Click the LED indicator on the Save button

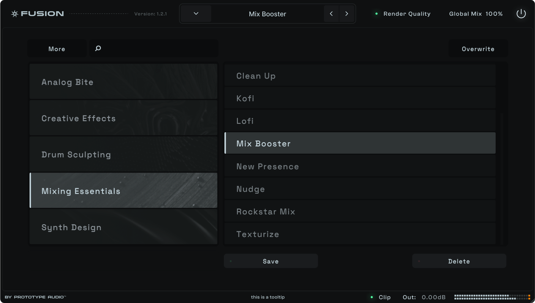(x=230, y=261)
